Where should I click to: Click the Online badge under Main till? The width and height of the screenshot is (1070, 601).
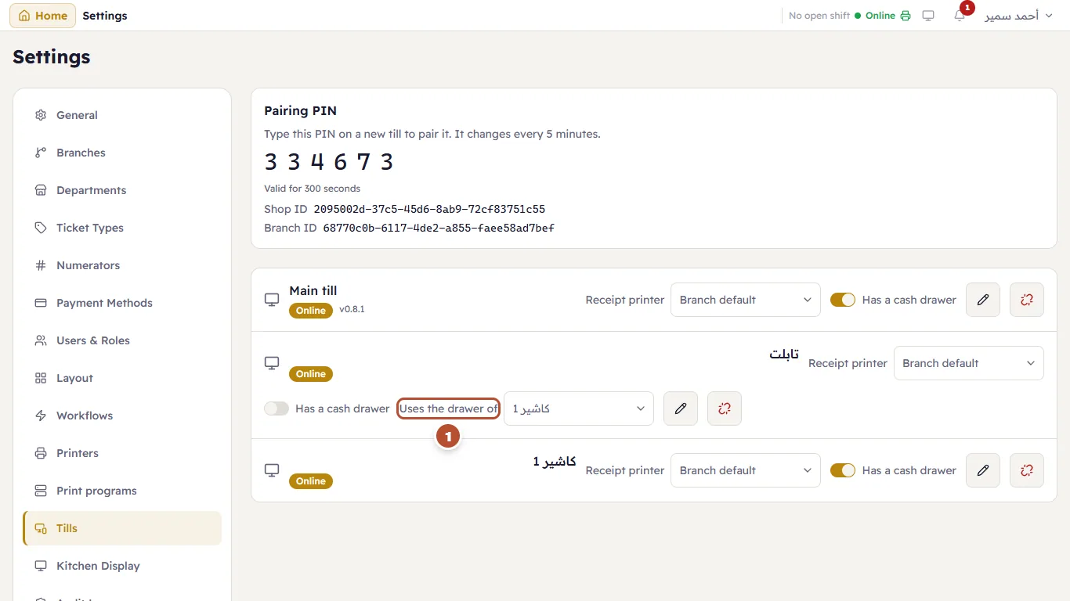(x=311, y=311)
